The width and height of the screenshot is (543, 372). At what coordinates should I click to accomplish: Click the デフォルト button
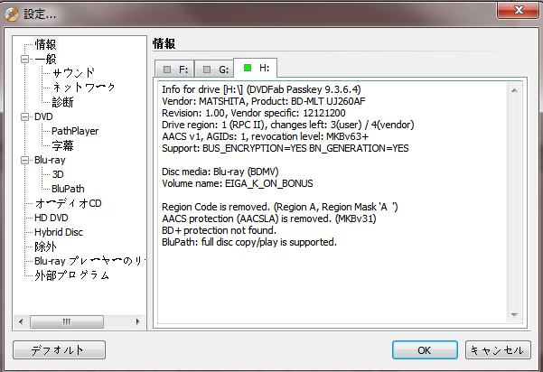pyautogui.click(x=59, y=349)
